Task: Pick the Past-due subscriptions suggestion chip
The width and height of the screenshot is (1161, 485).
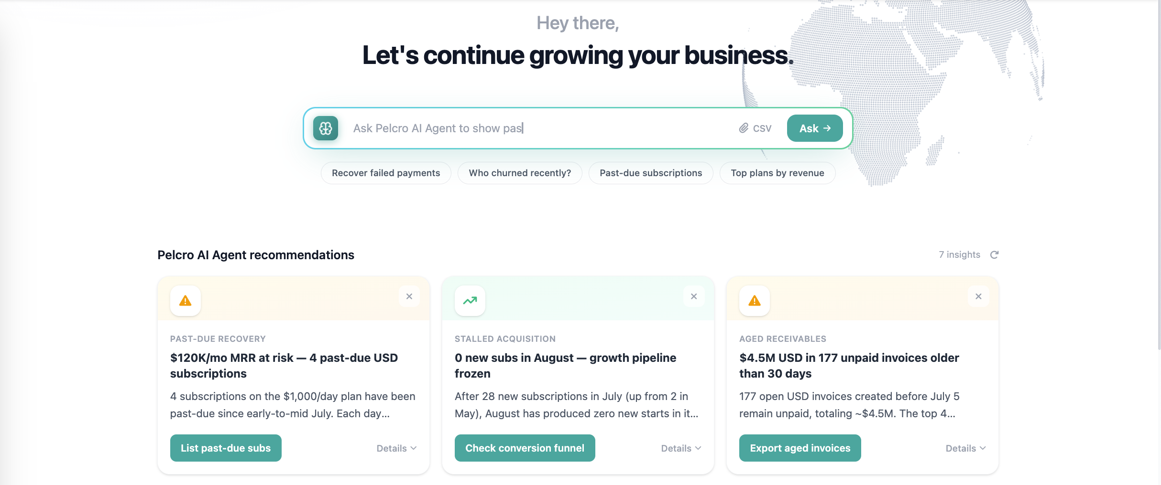Action: (x=651, y=173)
